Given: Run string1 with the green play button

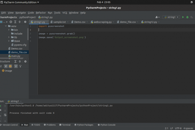Looking at the screenshot, I should pyautogui.click(x=183, y=17).
